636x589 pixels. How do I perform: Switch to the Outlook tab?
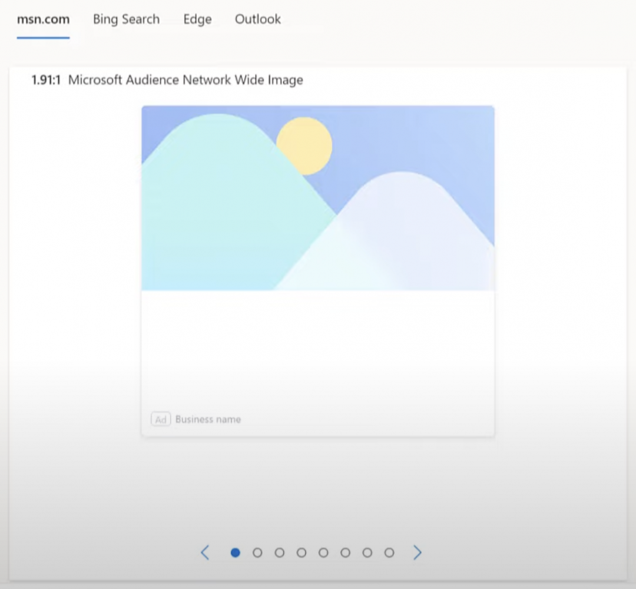click(257, 19)
